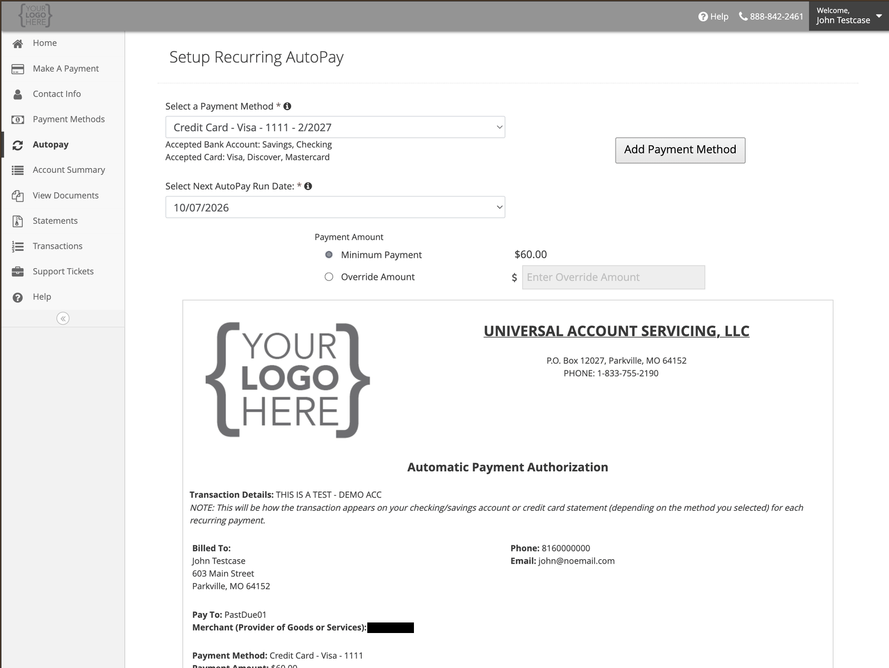
Task: Click the sidebar Help question mark icon
Action: (18, 297)
